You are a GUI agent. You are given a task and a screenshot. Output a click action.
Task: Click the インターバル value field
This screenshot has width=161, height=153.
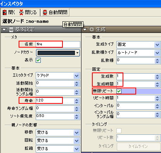[136, 106]
